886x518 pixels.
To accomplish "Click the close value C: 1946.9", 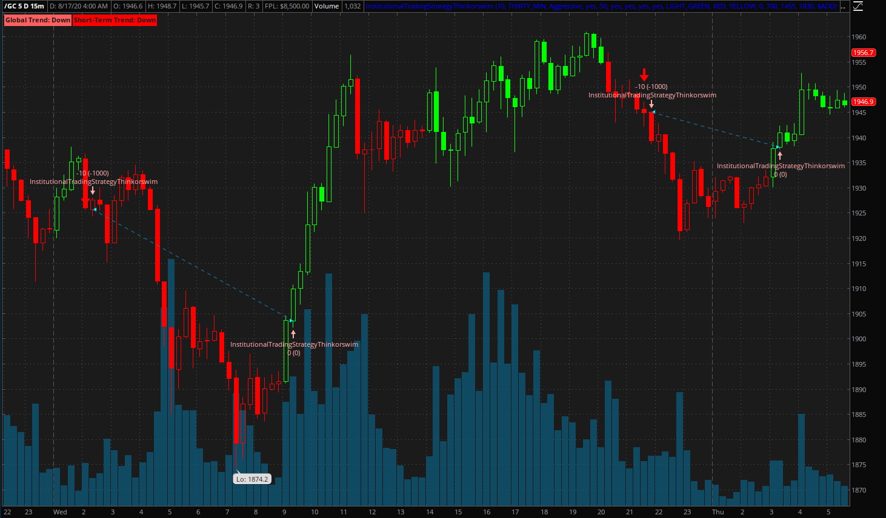I will 228,6.
